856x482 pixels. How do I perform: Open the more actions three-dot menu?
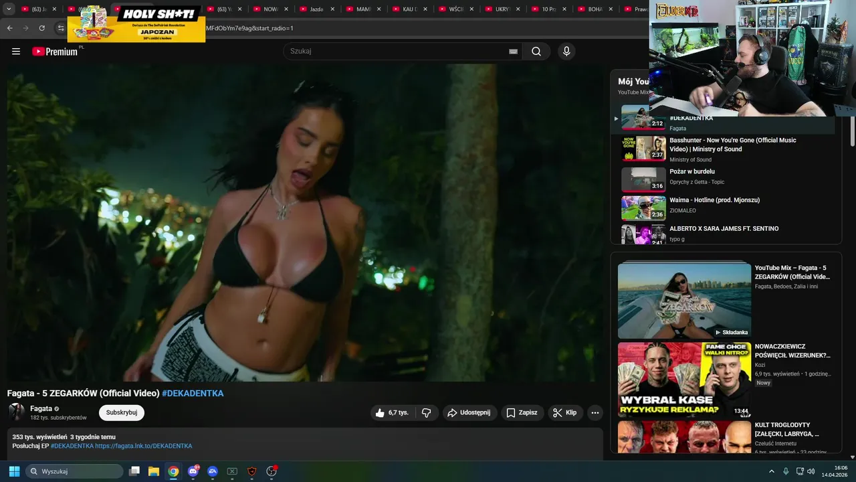coord(595,412)
